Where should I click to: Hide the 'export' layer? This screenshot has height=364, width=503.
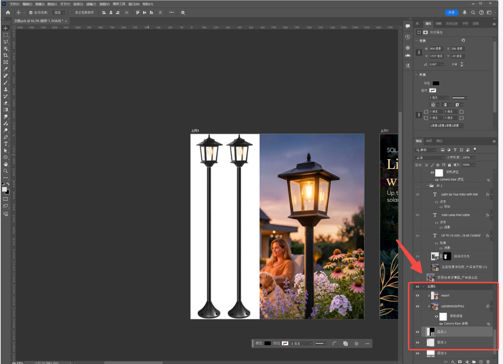click(x=418, y=295)
